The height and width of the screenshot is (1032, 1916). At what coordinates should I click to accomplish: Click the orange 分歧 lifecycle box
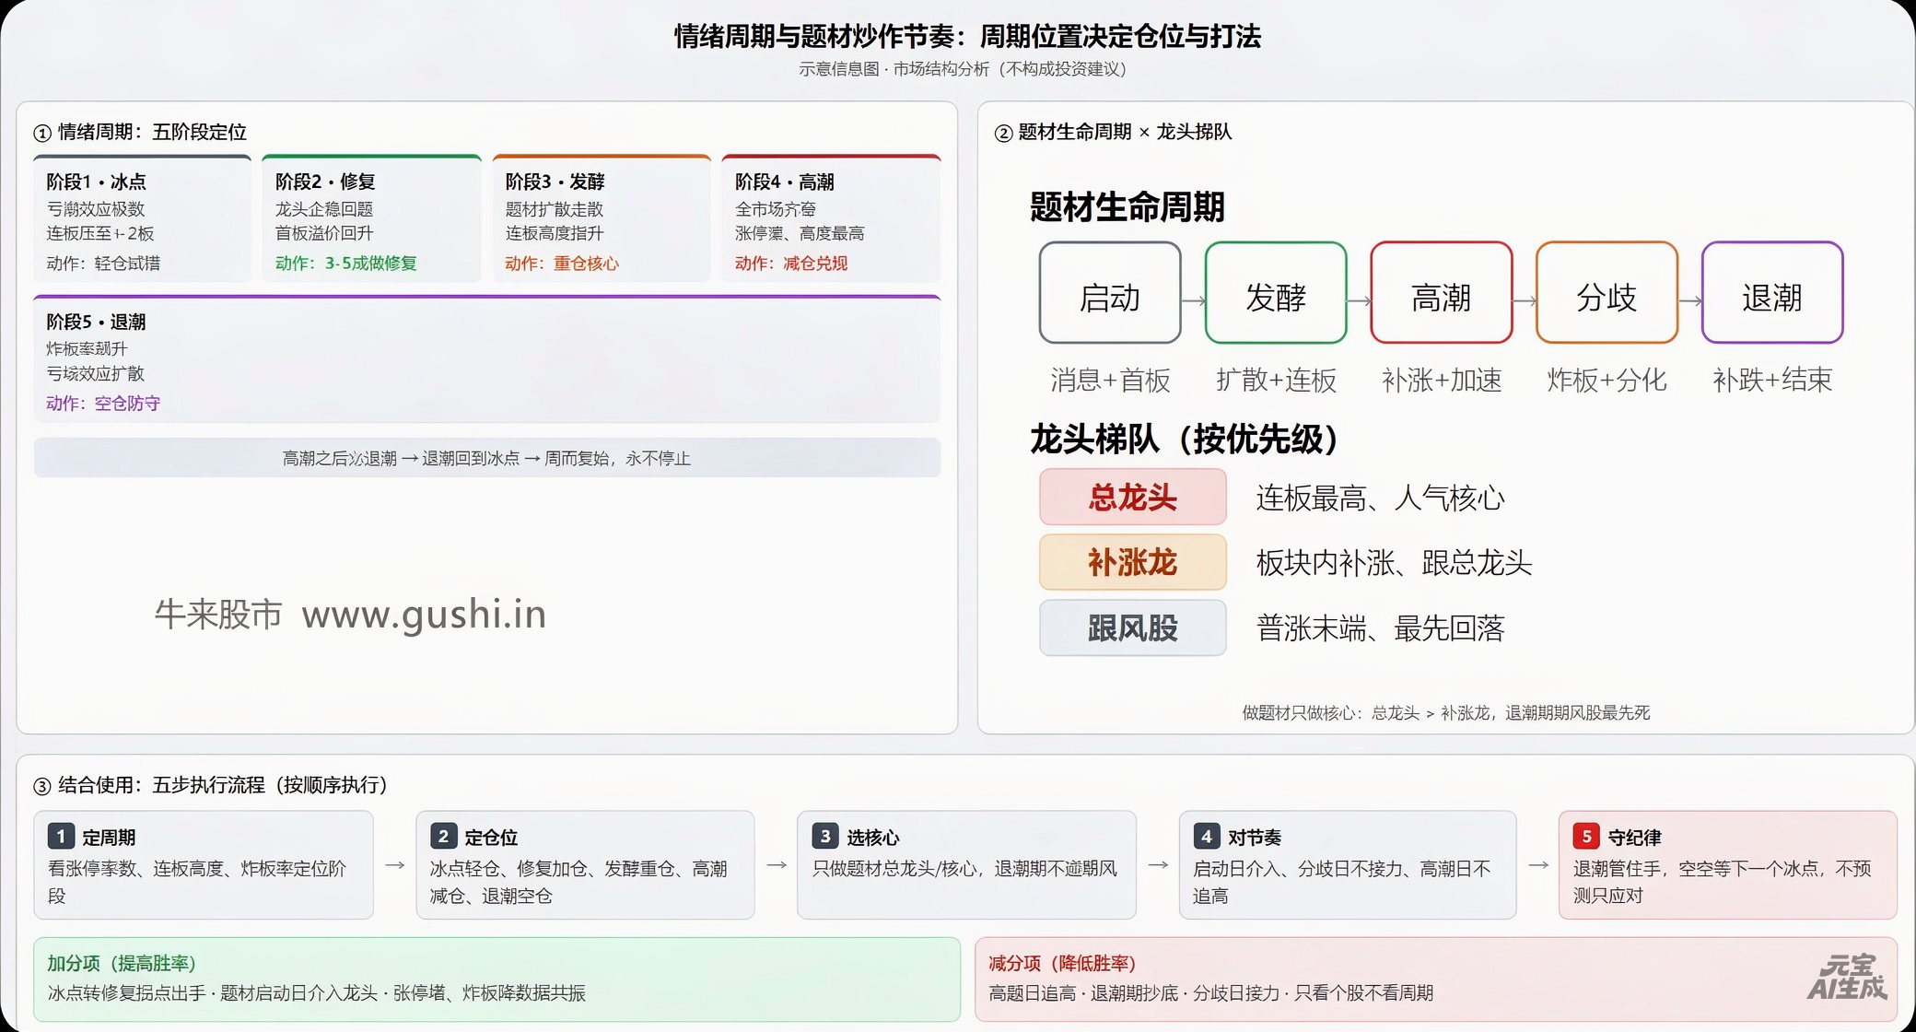click(x=1606, y=293)
